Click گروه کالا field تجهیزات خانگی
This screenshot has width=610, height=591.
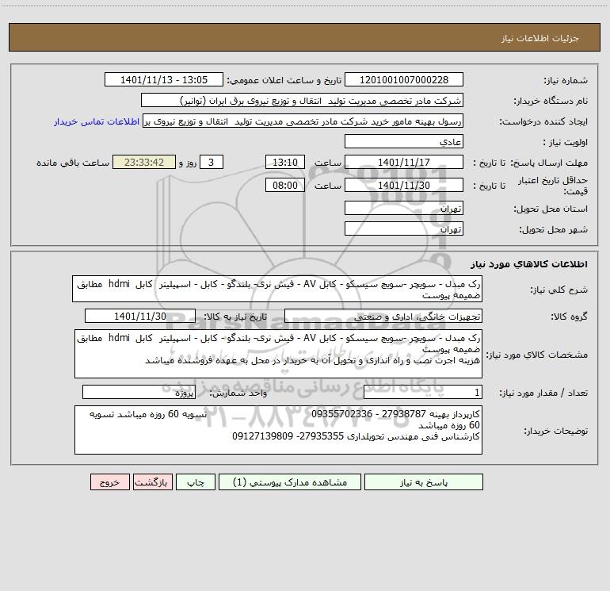pos(383,316)
